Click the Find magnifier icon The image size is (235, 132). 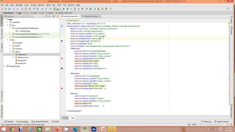click(x=34, y=9)
